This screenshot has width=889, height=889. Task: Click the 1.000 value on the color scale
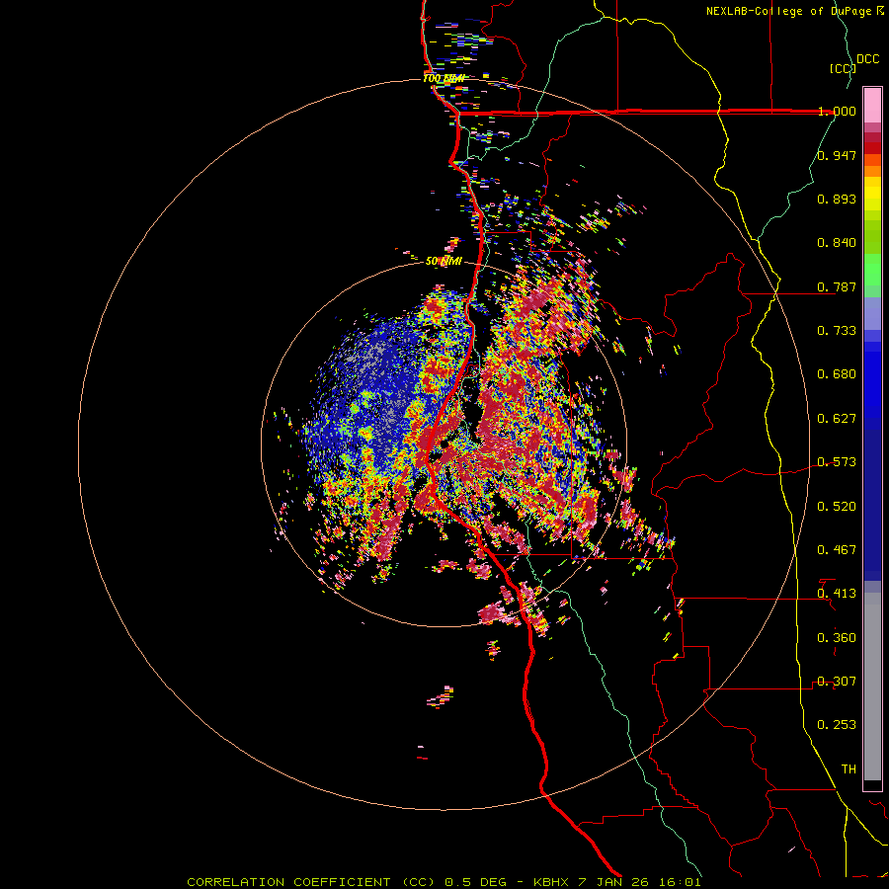tap(837, 111)
